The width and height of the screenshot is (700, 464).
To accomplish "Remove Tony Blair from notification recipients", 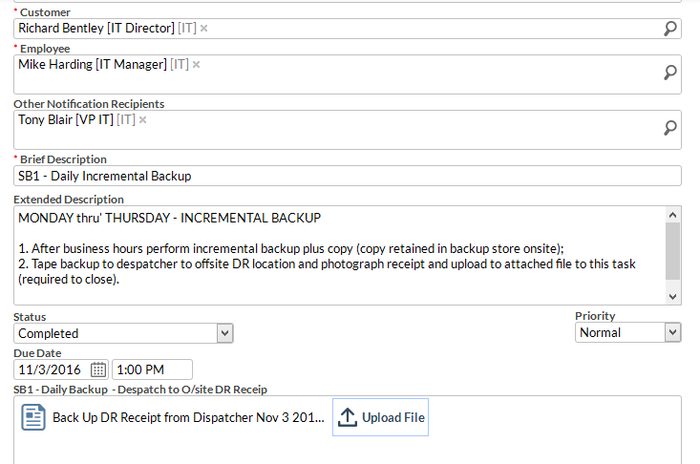I will click(142, 119).
